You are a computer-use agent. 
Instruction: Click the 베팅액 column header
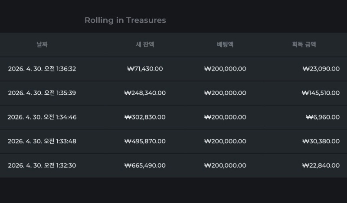[225, 44]
